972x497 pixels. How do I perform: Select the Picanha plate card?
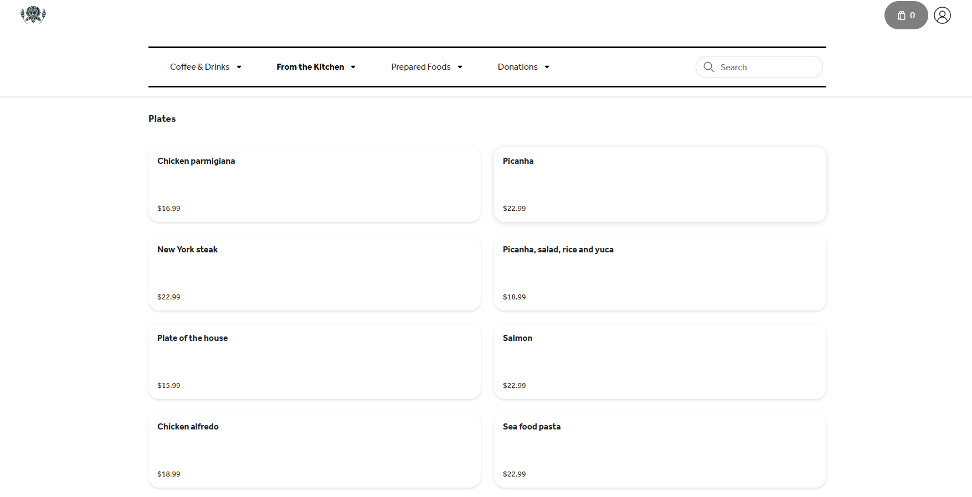tap(660, 184)
